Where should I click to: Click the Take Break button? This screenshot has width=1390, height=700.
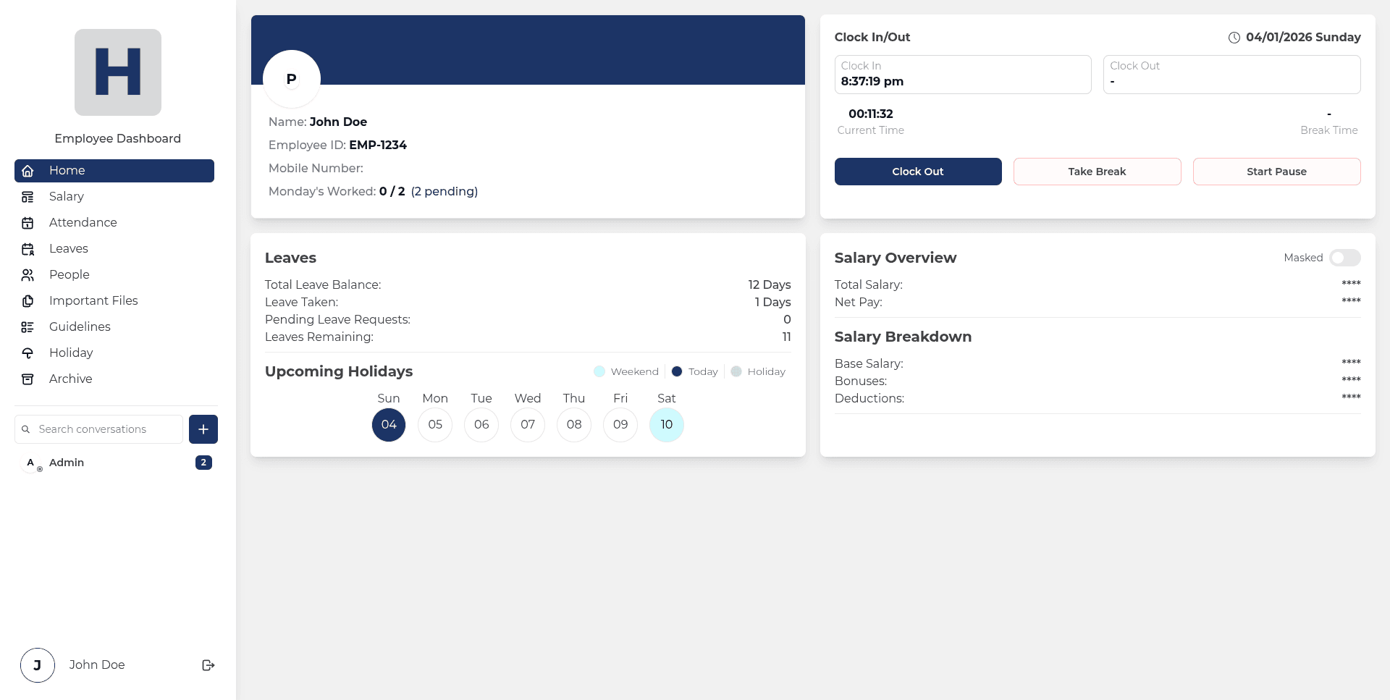[1097, 172]
